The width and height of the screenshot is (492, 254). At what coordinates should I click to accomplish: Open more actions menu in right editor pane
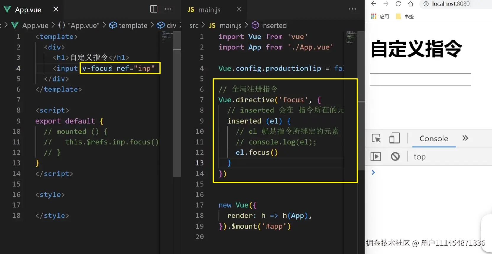[352, 9]
